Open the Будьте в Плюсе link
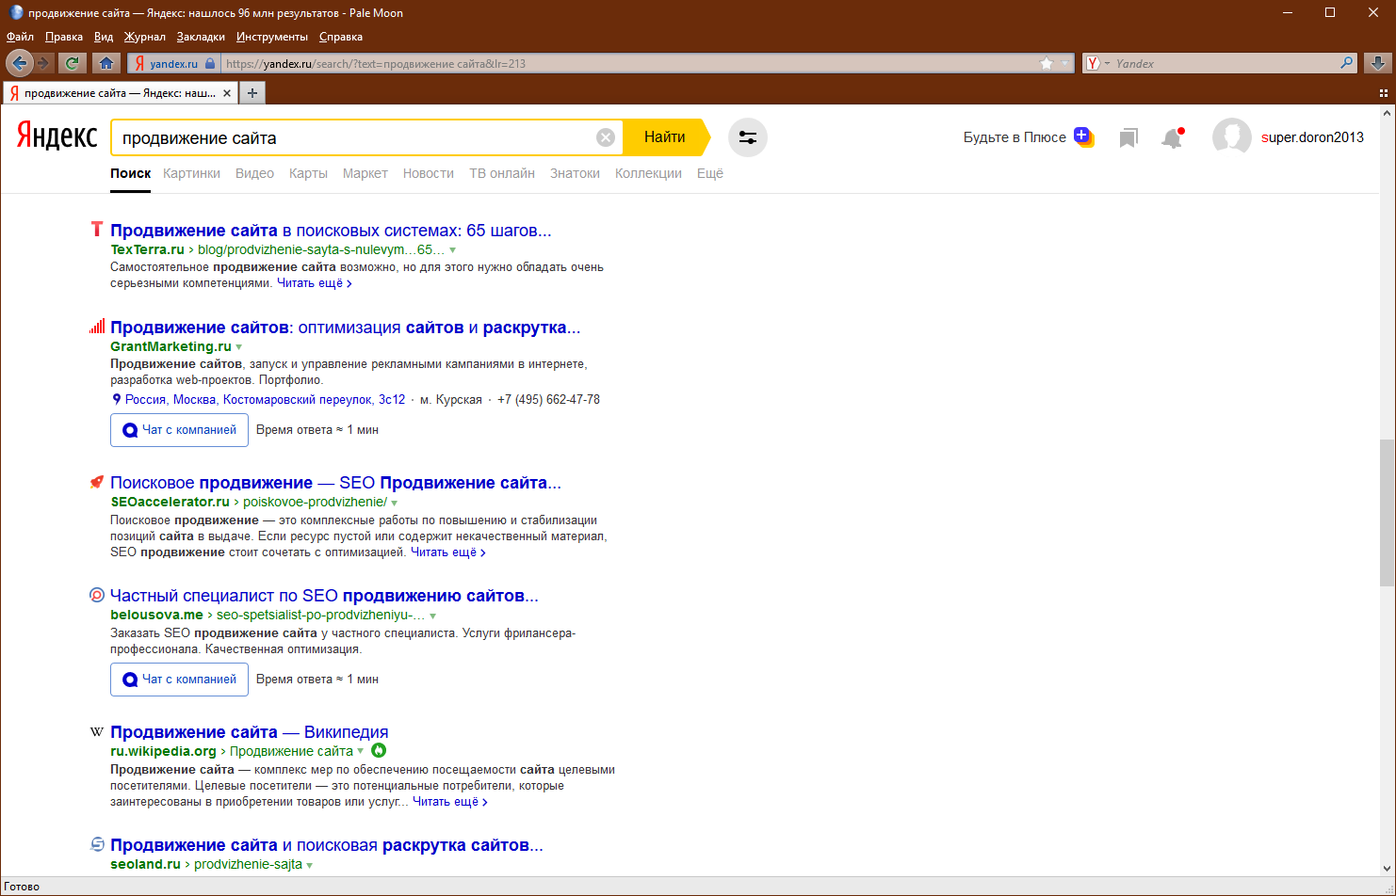Screen dimensions: 1396x896 point(1015,137)
